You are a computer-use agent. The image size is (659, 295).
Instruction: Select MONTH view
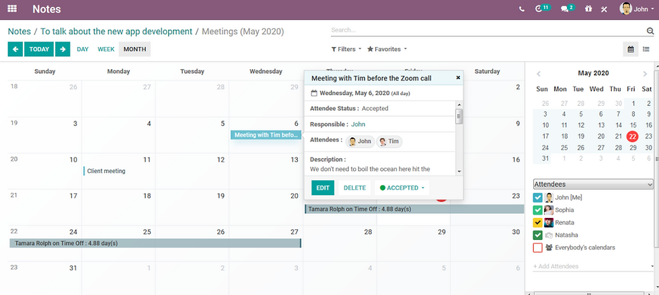(x=135, y=49)
